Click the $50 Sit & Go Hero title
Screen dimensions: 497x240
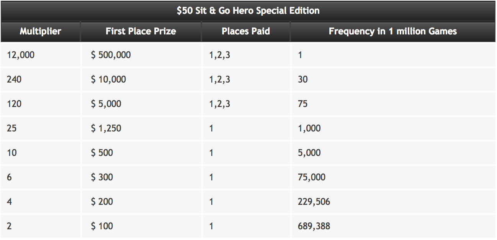248,10
